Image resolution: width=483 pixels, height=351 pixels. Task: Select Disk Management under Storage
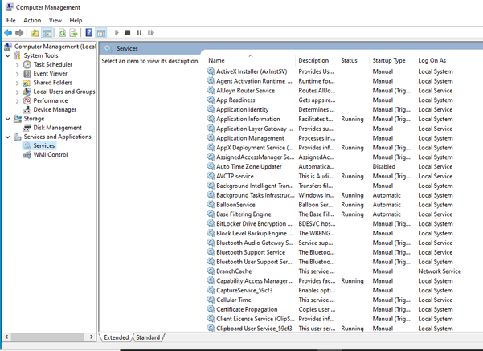[57, 128]
